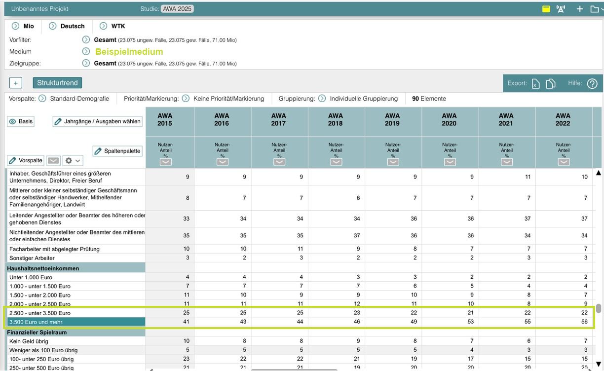Add new analysis with plus button
604x371 pixels.
pyautogui.click(x=15, y=83)
